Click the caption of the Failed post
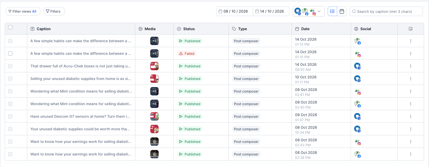This screenshot has width=429, height=167. (x=81, y=53)
